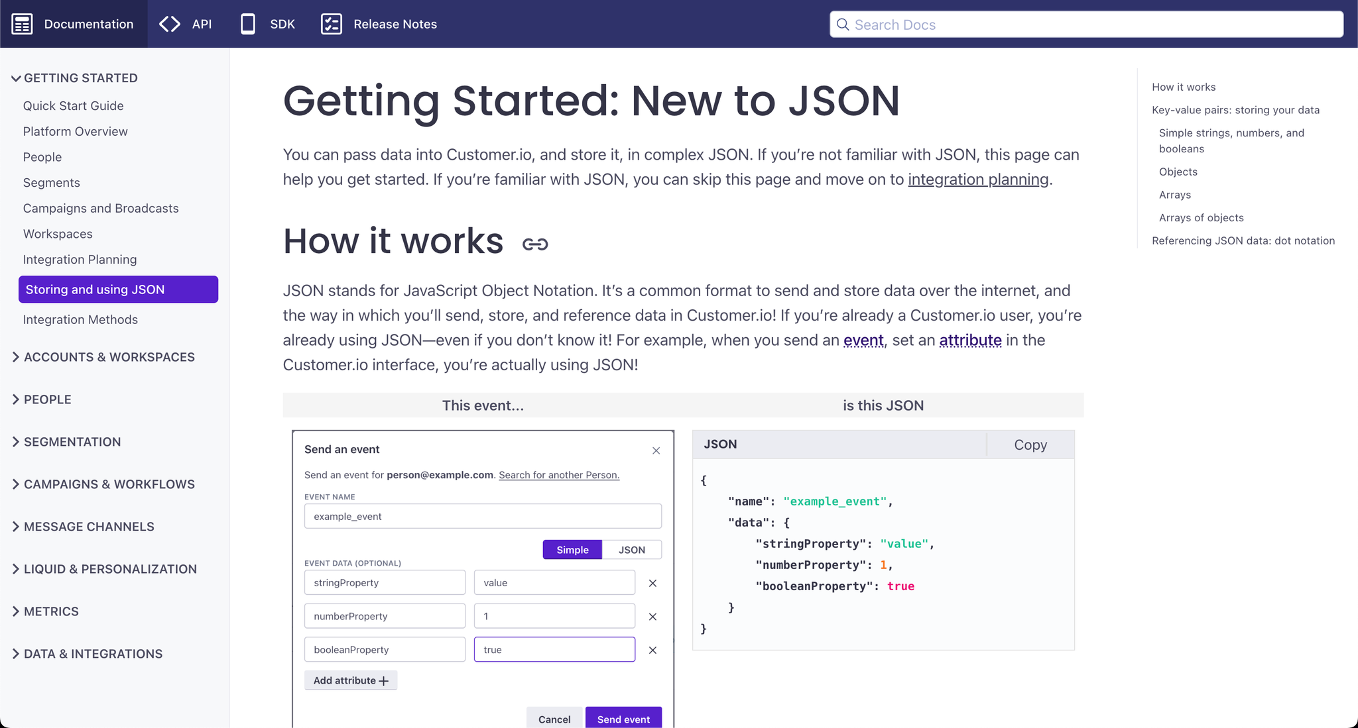Remove the stringProperty row with its X
Image resolution: width=1358 pixels, height=728 pixels.
pyautogui.click(x=652, y=583)
